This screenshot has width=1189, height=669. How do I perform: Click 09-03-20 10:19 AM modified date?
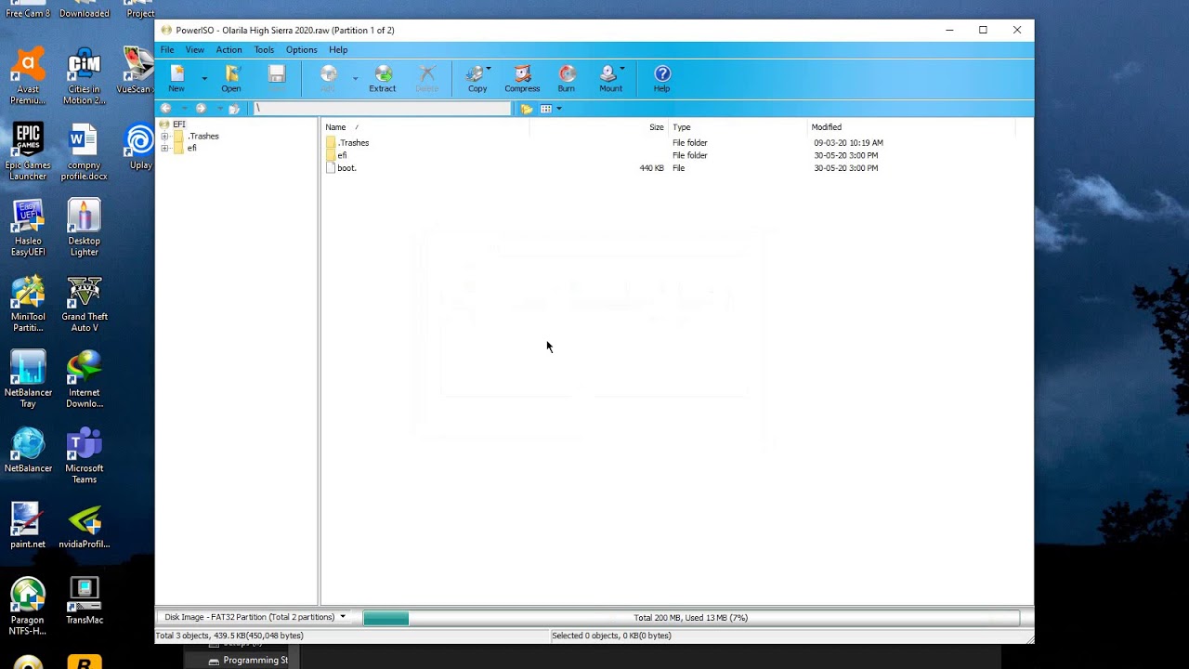(x=848, y=143)
